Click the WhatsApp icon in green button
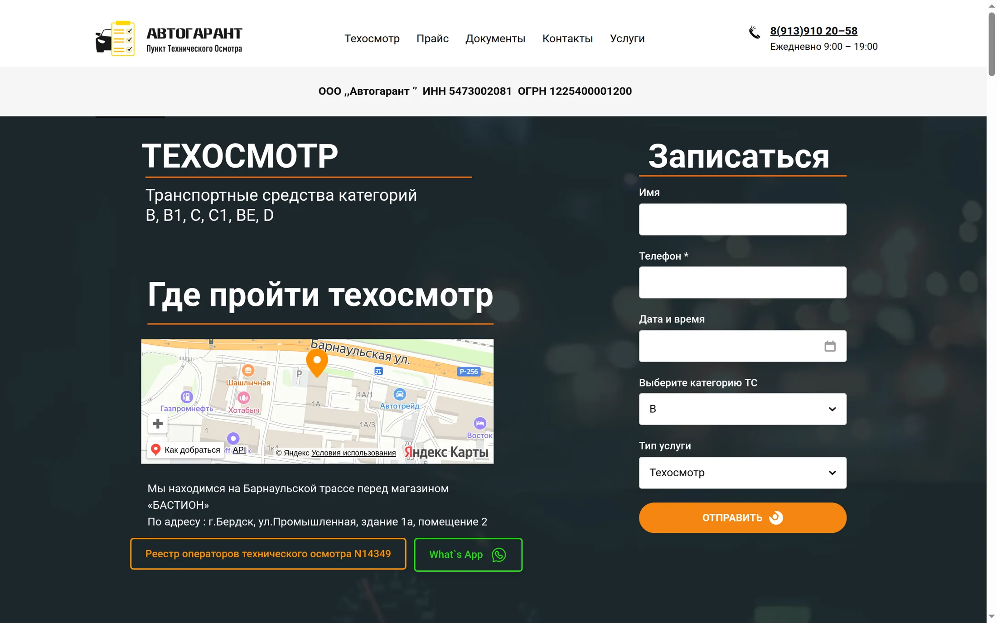997x623 pixels. tap(498, 555)
